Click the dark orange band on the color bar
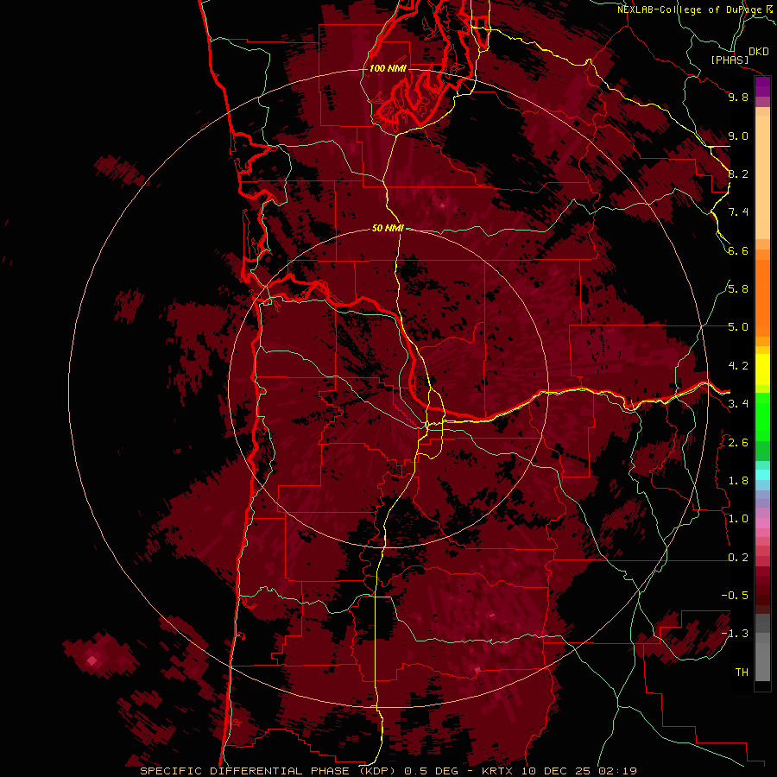 pyautogui.click(x=762, y=298)
